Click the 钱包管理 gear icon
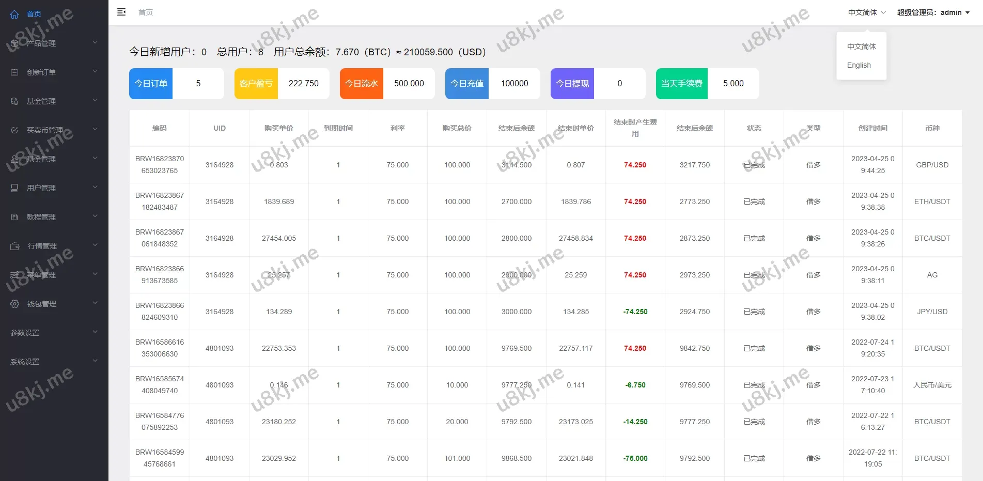 pyautogui.click(x=15, y=304)
